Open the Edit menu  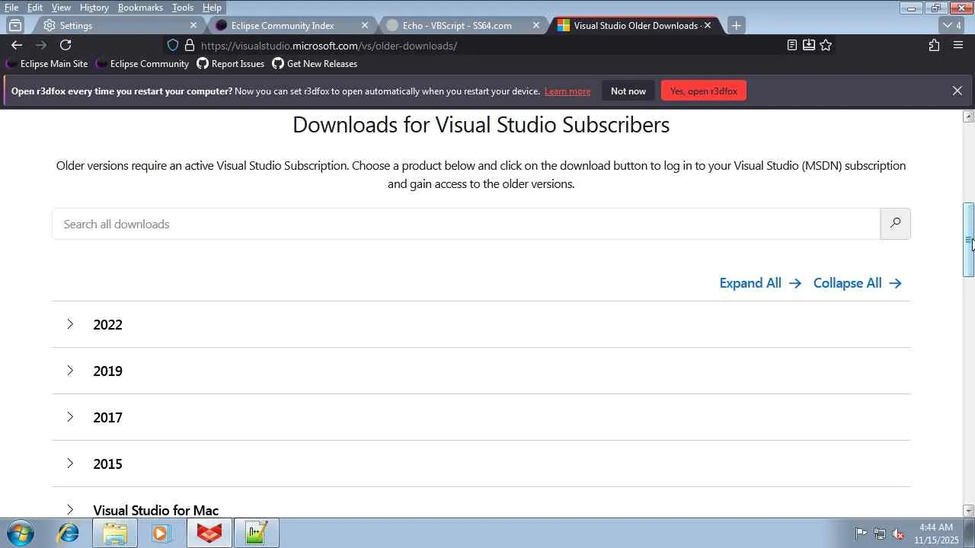[x=35, y=8]
